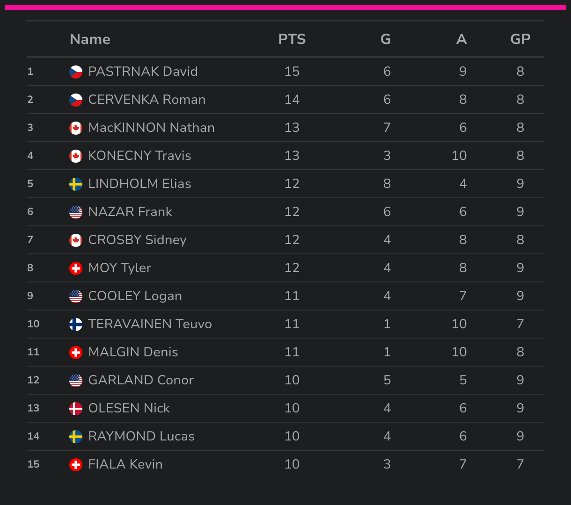This screenshot has height=505, width=571.
Task: Click the Swedish flag beside RAYMOND Lucas
Action: pos(76,436)
